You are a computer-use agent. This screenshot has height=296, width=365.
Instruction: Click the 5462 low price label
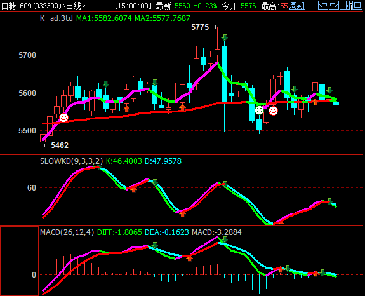[x=60, y=145]
